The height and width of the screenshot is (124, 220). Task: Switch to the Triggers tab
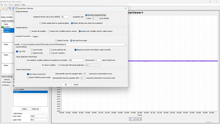click(x=35, y=36)
